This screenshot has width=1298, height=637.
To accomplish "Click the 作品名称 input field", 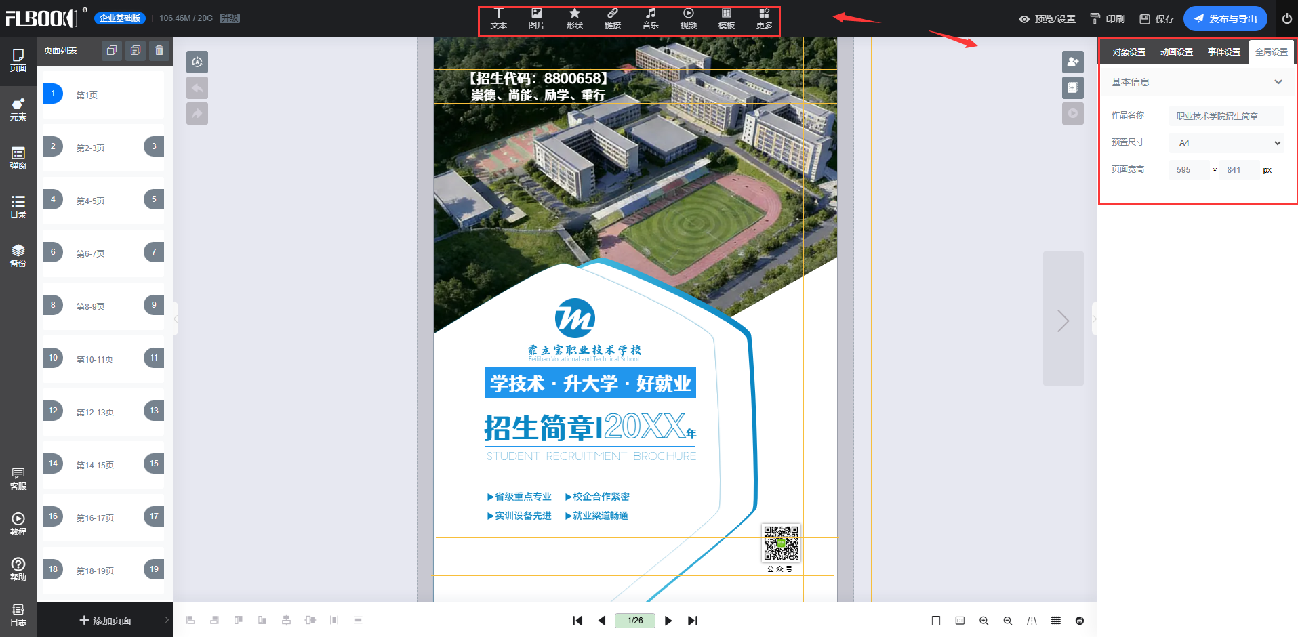I will click(x=1226, y=116).
